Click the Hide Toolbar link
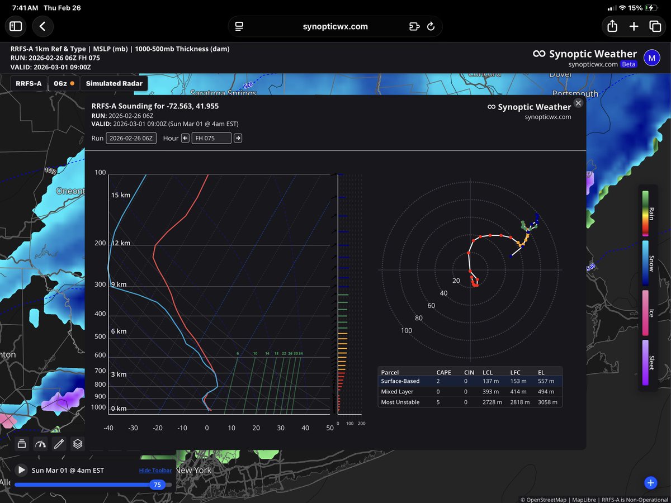Screen dimensions: 671x503 coord(155,471)
